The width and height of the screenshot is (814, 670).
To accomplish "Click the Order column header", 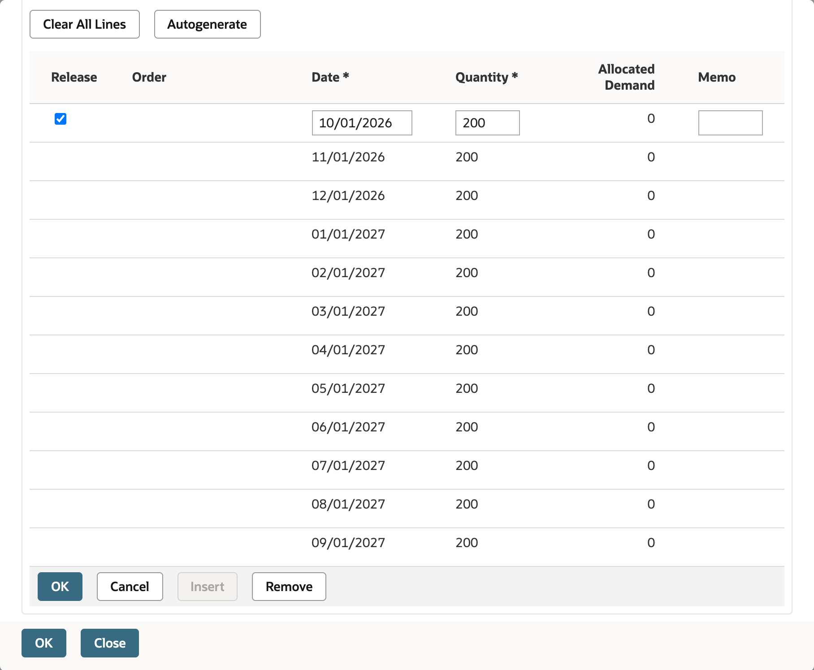I will coord(149,77).
